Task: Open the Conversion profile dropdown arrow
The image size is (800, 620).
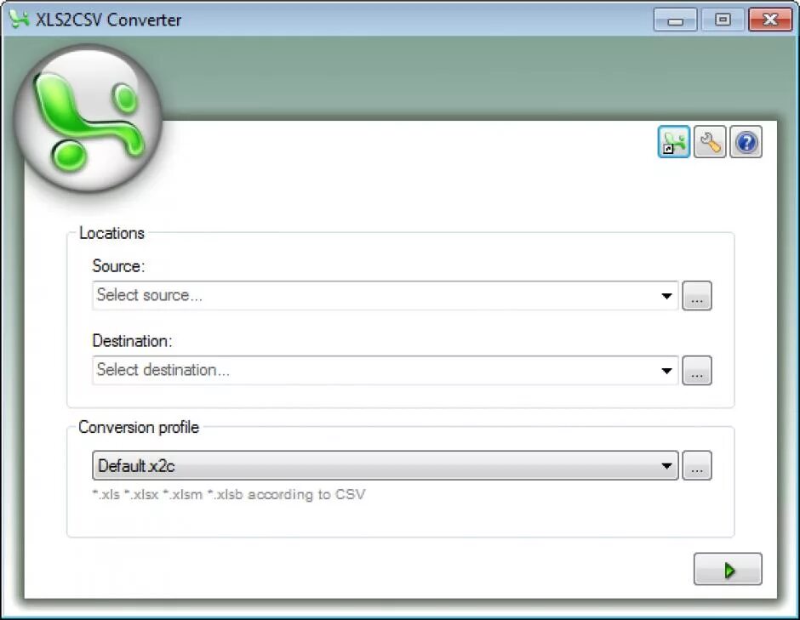Action: [666, 465]
